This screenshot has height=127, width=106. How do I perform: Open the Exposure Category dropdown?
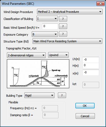[45, 34]
